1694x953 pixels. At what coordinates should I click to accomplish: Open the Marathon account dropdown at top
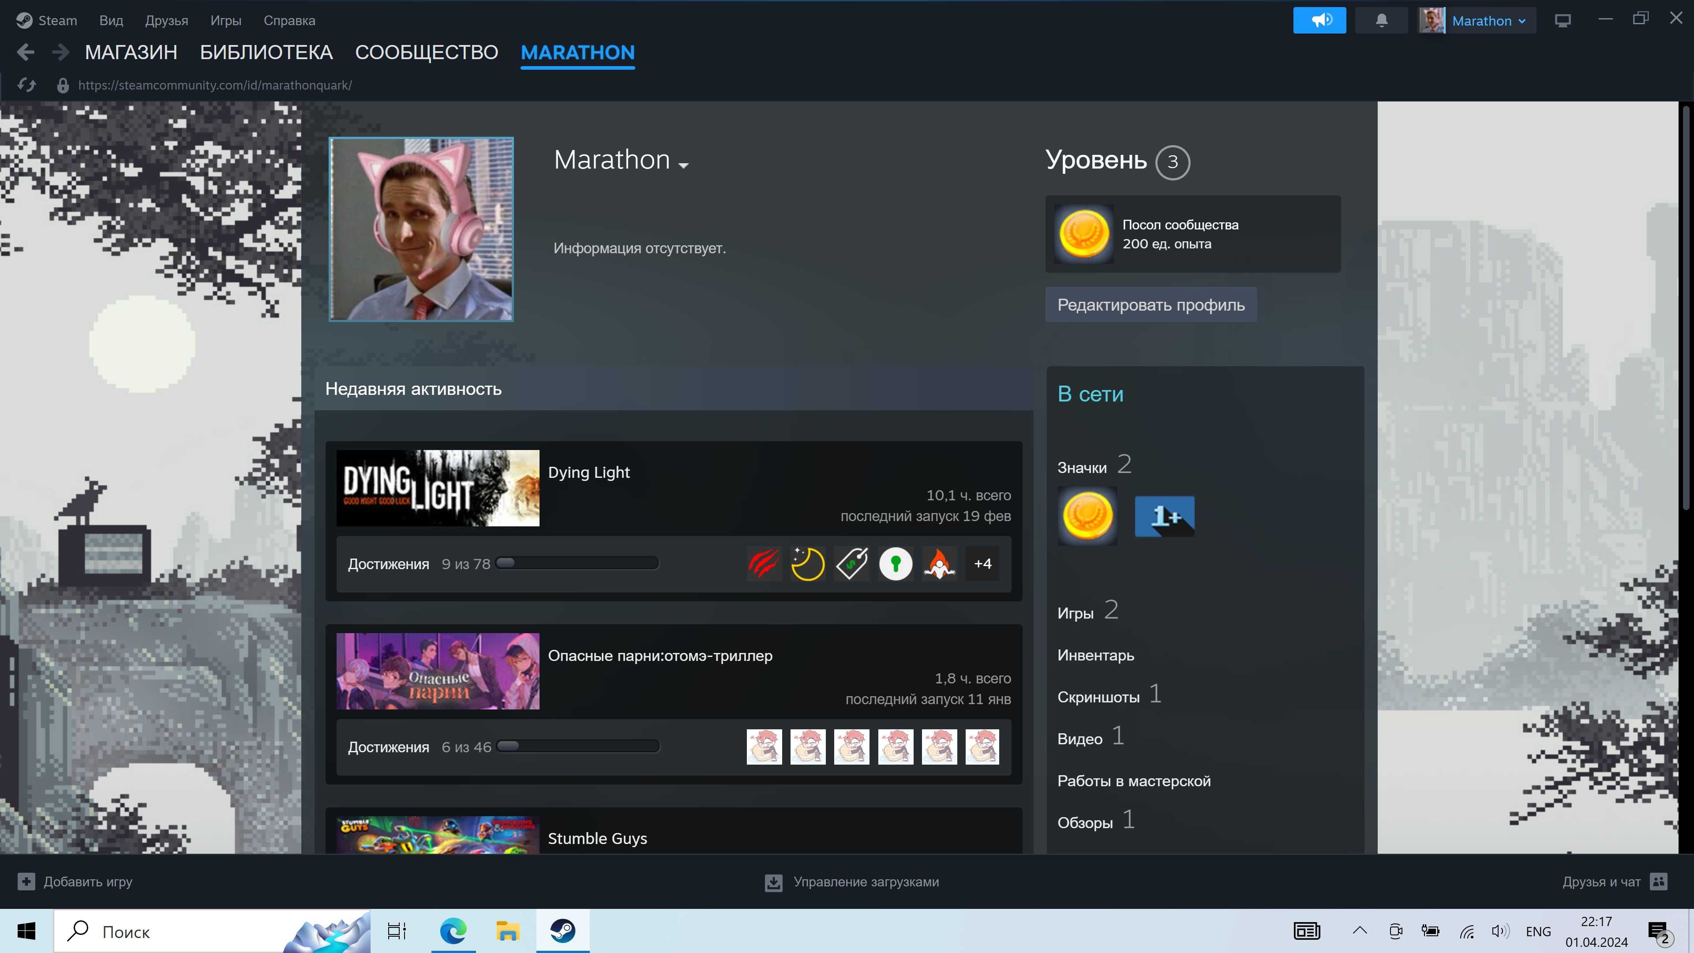click(1477, 20)
